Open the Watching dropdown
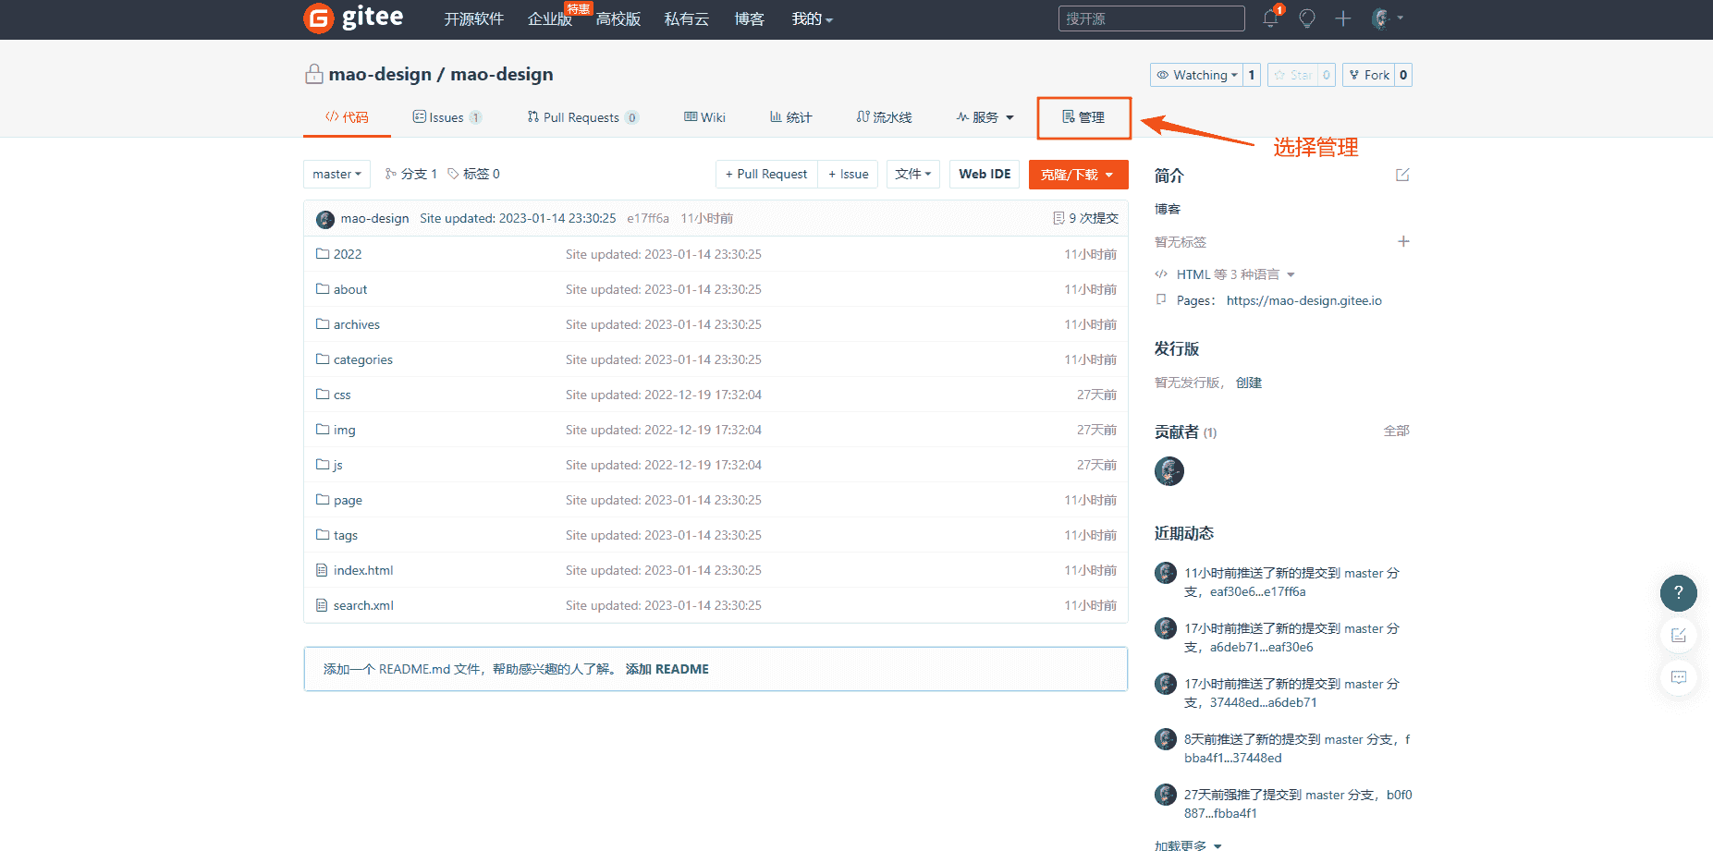This screenshot has width=1713, height=851. [1196, 75]
